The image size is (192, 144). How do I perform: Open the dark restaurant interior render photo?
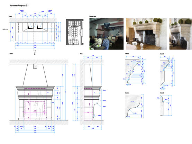pos(107,34)
